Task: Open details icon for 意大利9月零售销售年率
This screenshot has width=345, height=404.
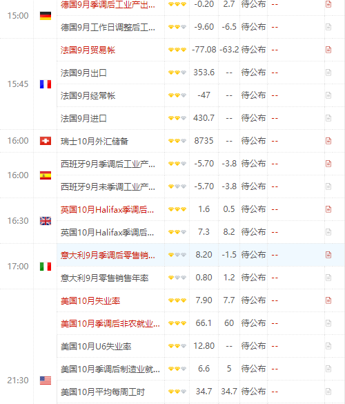Action: coord(328,278)
